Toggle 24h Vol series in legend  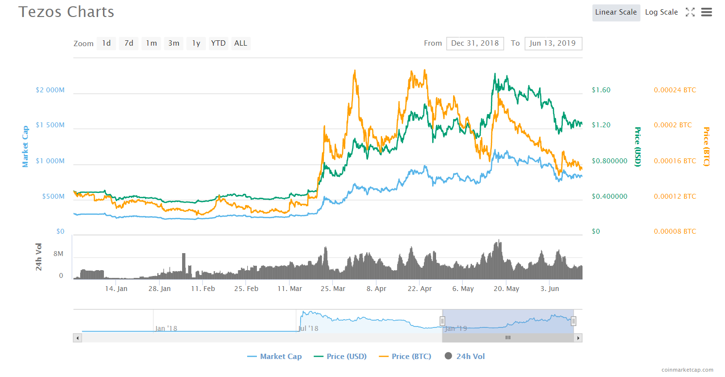pos(464,356)
